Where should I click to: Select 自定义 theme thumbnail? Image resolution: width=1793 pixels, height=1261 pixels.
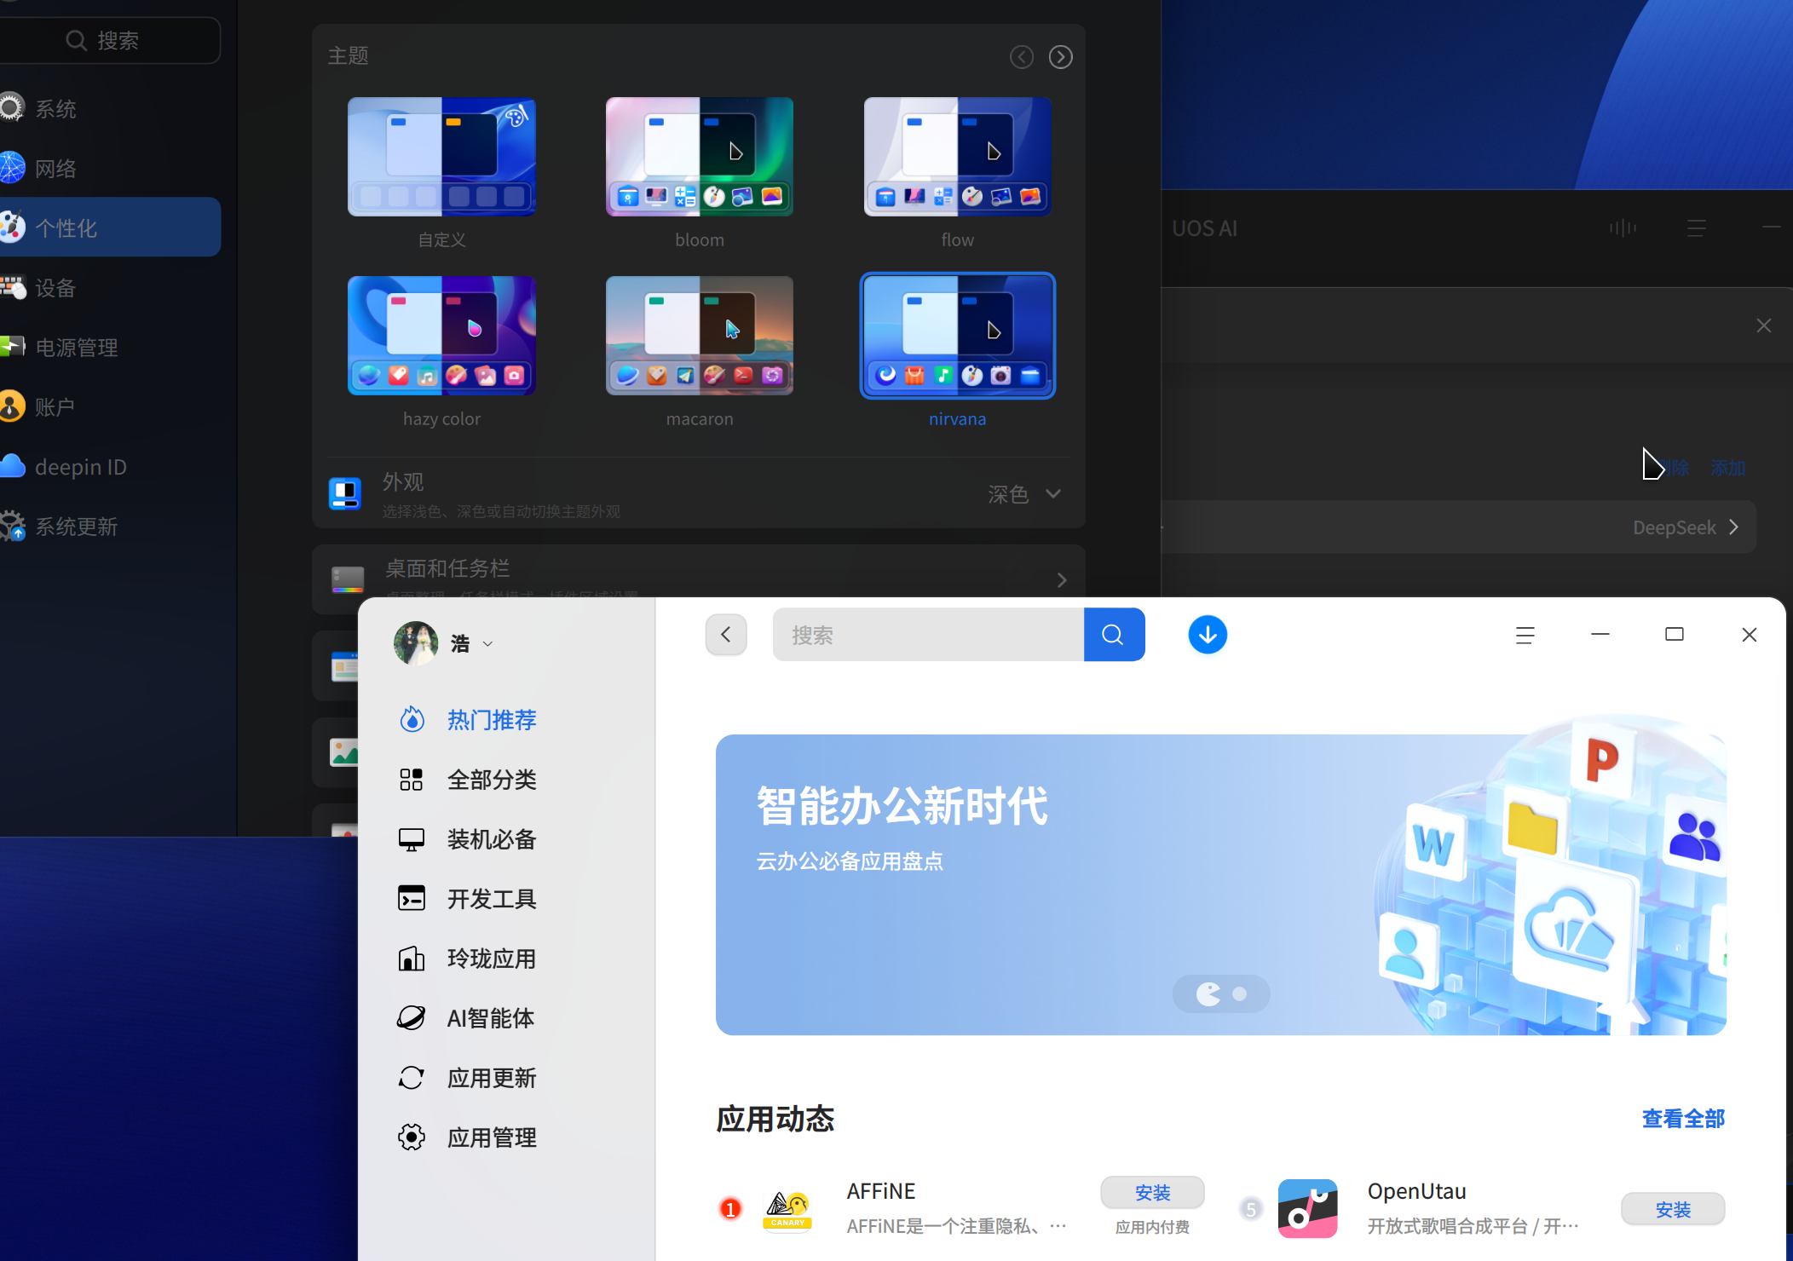coord(441,157)
